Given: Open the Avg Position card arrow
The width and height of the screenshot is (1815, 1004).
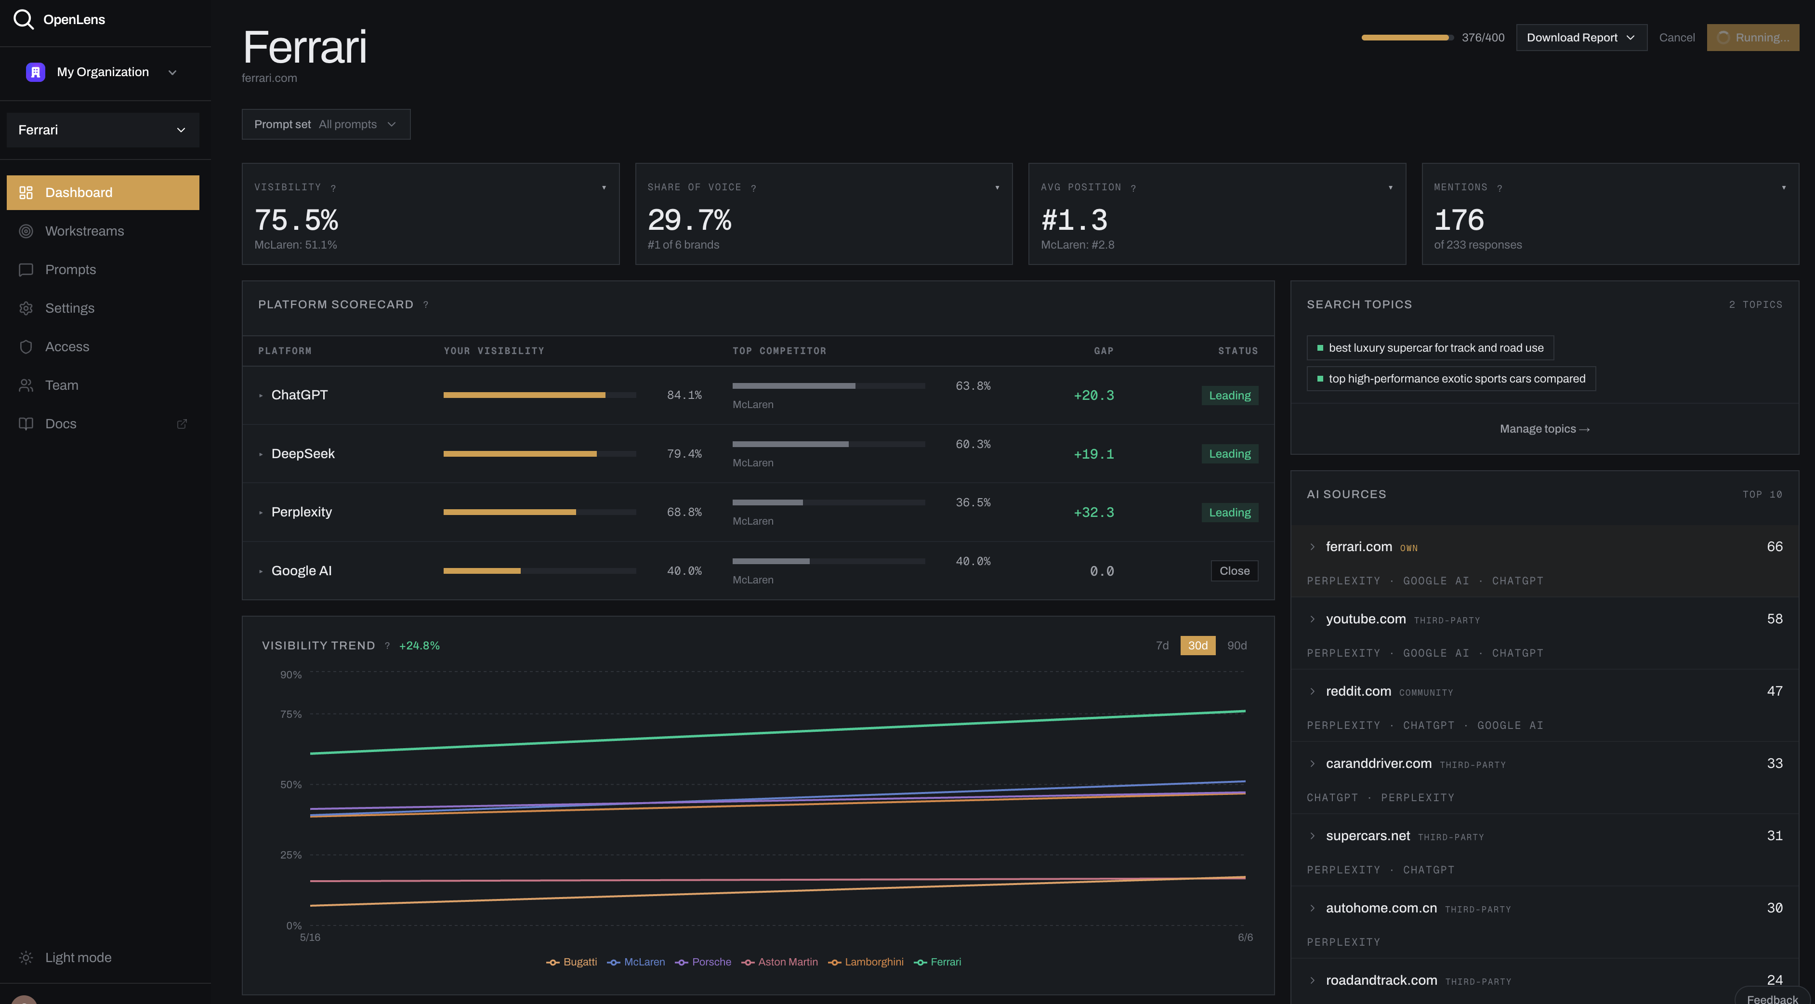Looking at the screenshot, I should (x=1390, y=187).
